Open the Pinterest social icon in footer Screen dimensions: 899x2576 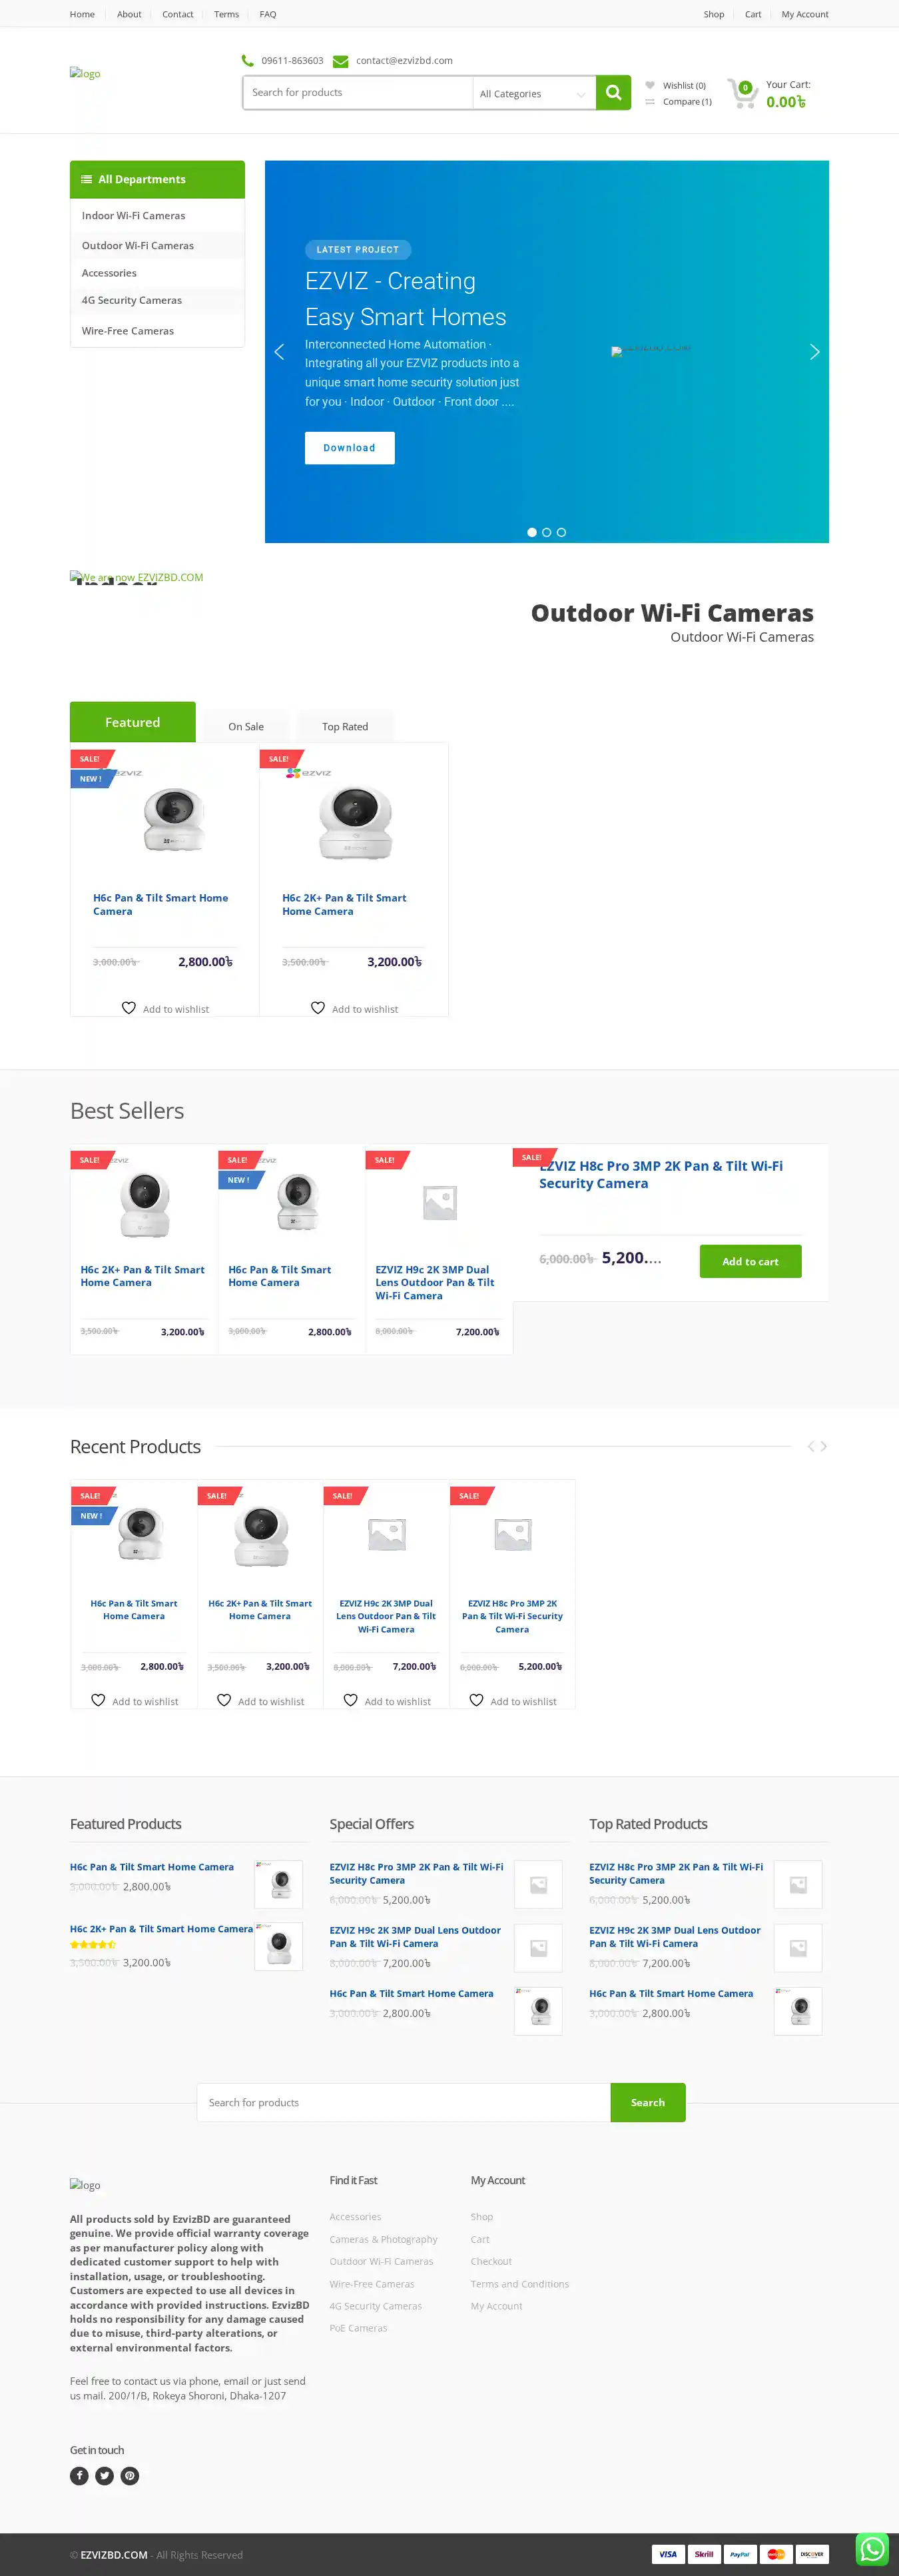(130, 2475)
